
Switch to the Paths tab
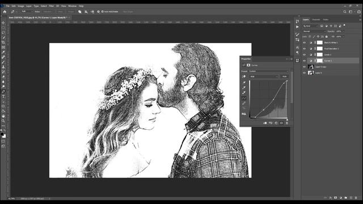[326, 20]
